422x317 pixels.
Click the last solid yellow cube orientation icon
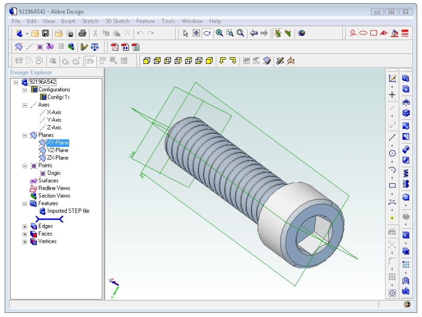click(209, 61)
